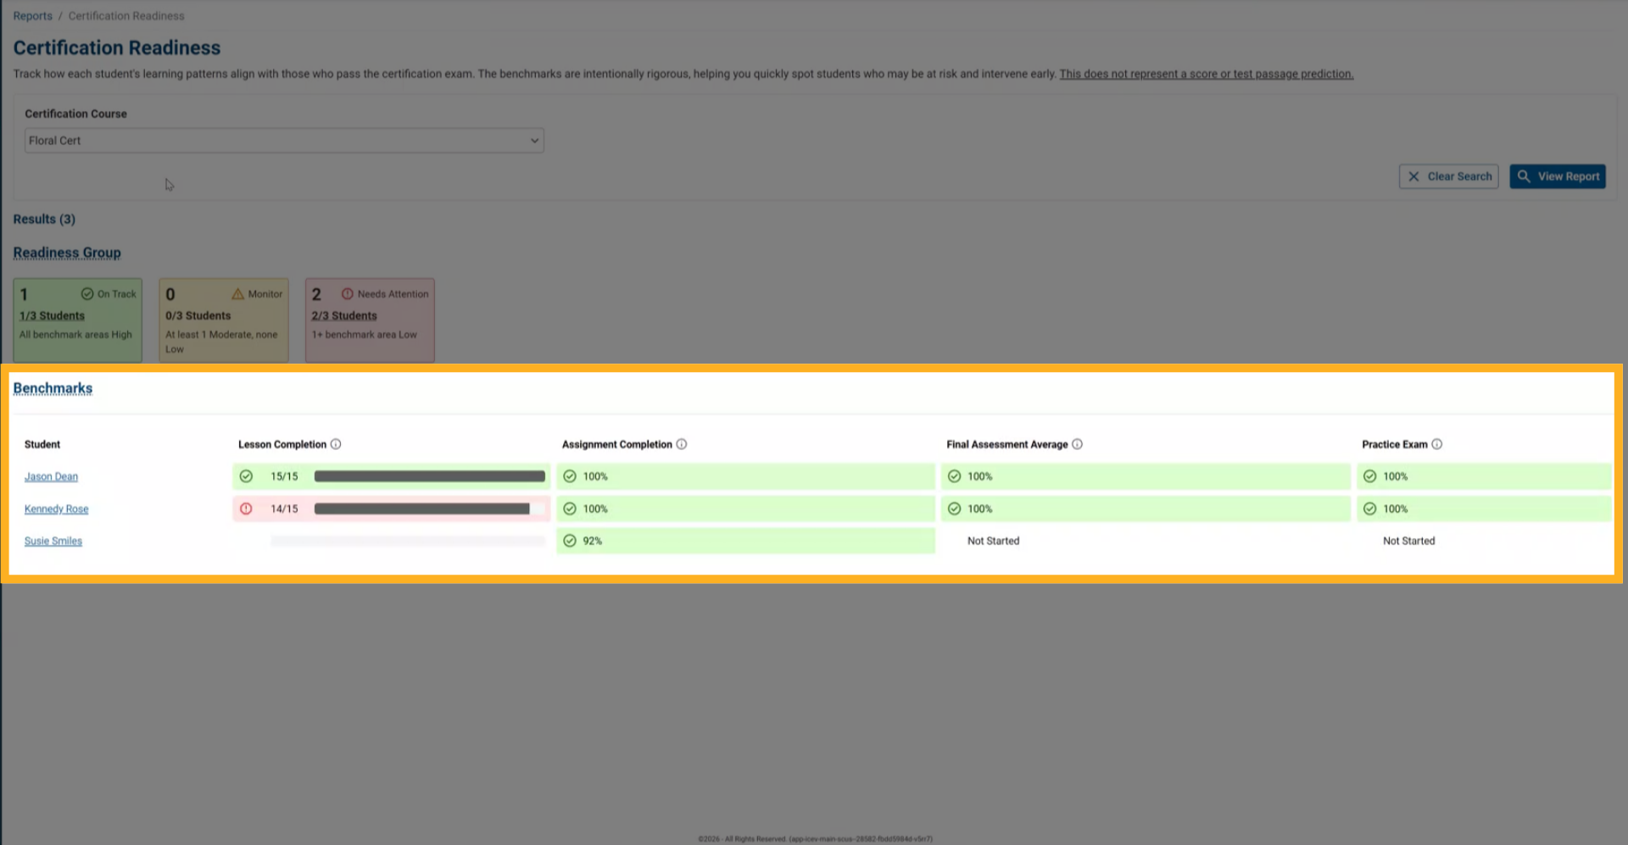Click the alert icon in Kennedy Rose's Lesson Completion
1628x845 pixels.
tap(246, 509)
